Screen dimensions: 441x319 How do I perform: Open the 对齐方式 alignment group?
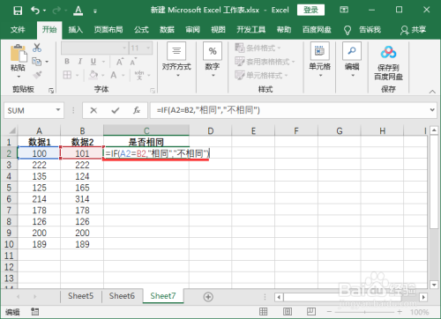pyautogui.click(x=176, y=60)
